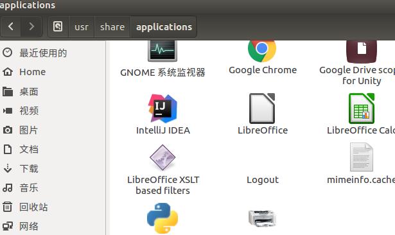Click the LibreOffice Calc file label

(x=361, y=130)
